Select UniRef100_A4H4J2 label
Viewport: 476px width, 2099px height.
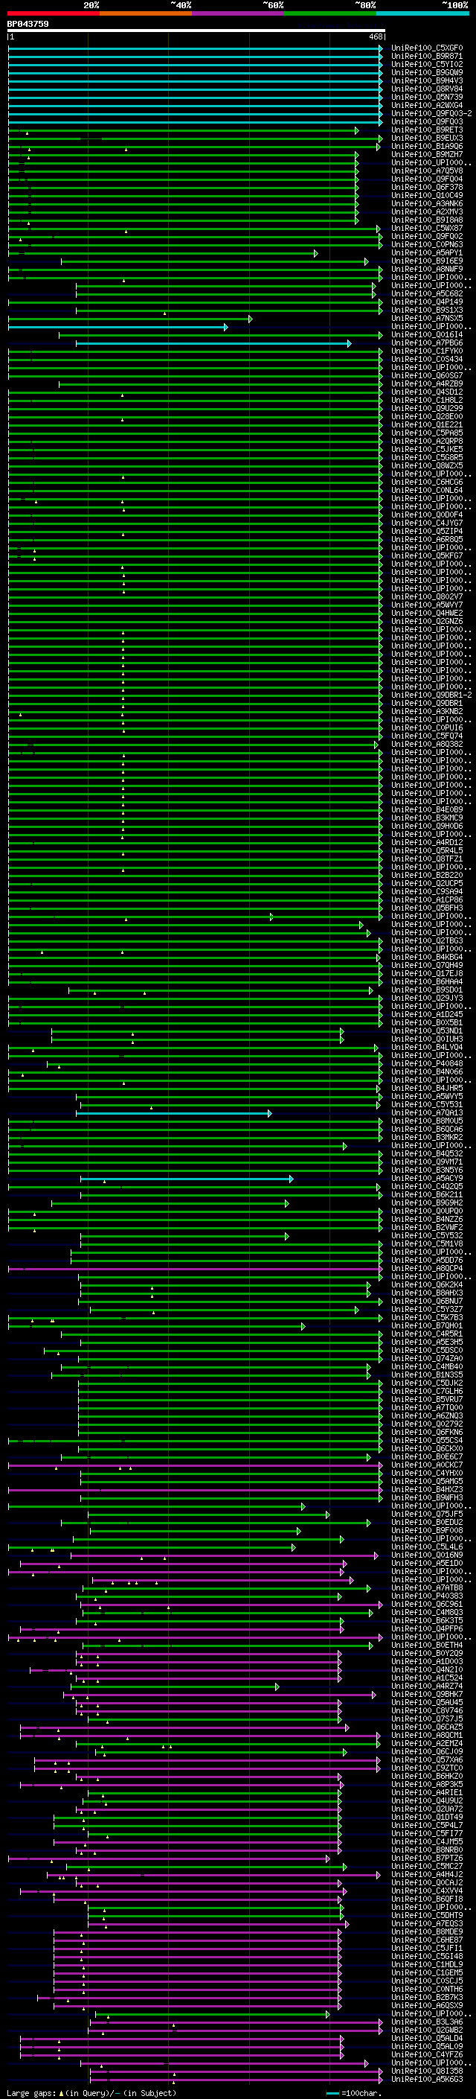(427, 1874)
